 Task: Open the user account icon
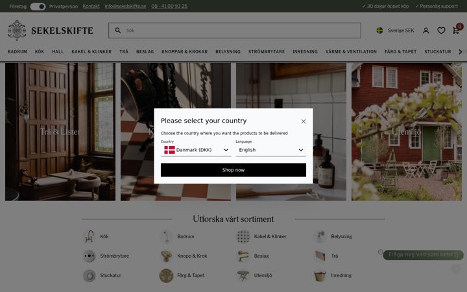(x=426, y=30)
